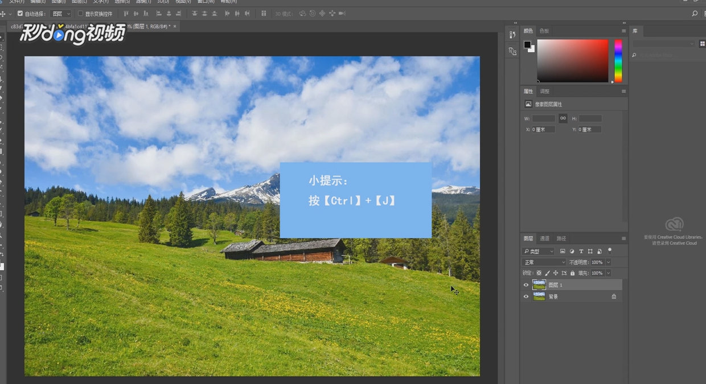Distribute top edges in options bar
The width and height of the screenshot is (706, 384).
click(195, 14)
